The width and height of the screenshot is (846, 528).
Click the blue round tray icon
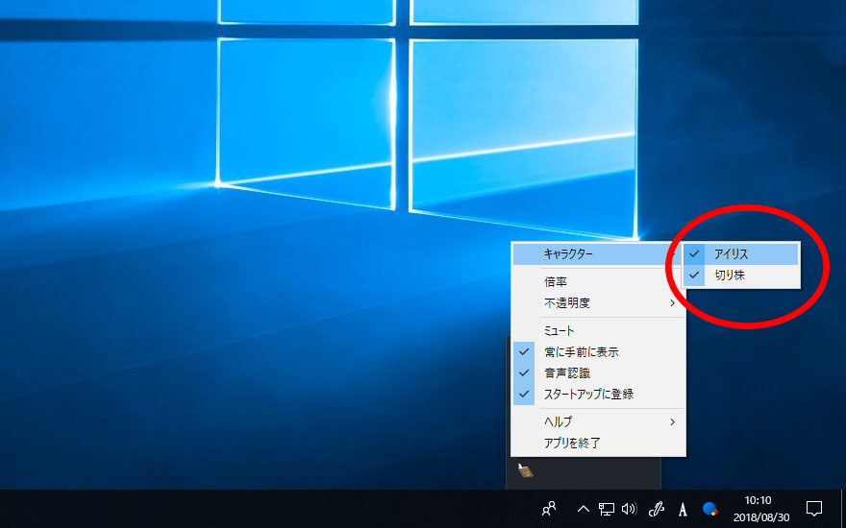click(x=710, y=508)
